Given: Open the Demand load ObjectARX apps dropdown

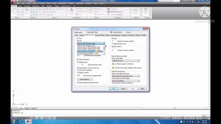Looking at the screenshot, I should click(126, 76).
